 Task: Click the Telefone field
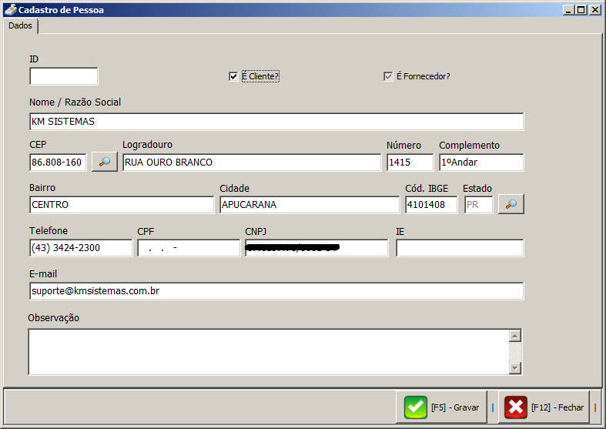tap(81, 248)
